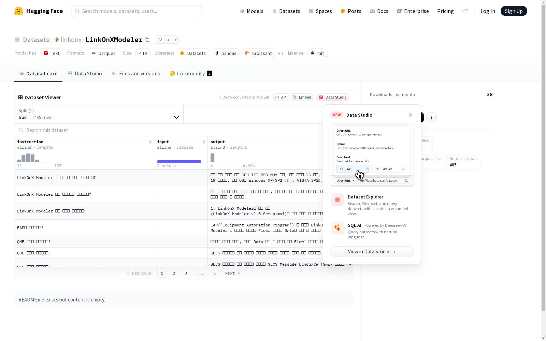This screenshot has width=546, height=341.
Task: Go to Datasets in top navigation
Action: 286,11
